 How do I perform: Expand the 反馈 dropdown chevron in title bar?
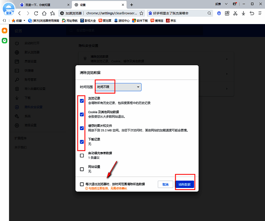pos(226,4)
